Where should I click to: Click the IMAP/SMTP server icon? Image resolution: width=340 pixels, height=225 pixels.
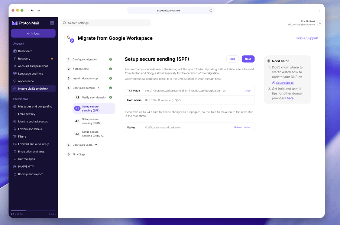[x=15, y=167]
